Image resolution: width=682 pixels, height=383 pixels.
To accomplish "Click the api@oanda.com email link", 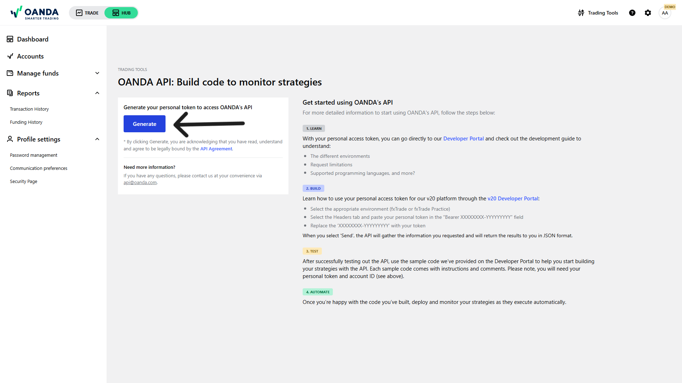I will click(x=140, y=183).
